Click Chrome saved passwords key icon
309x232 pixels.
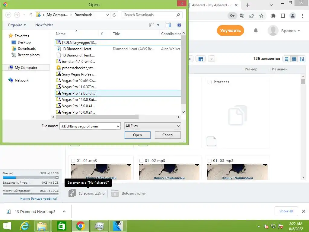click(232, 16)
